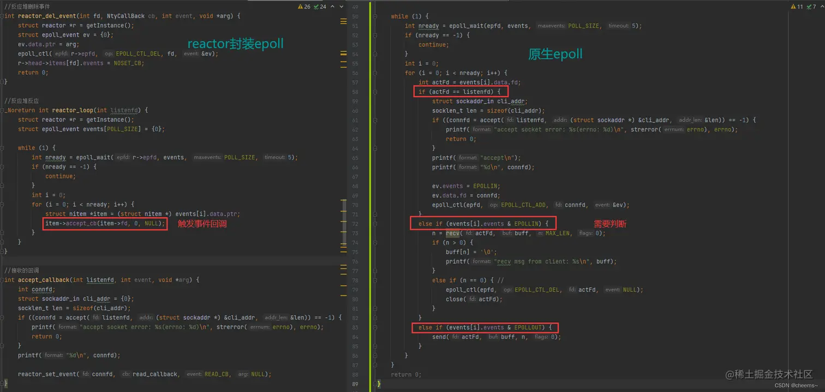Click the left editor's green typo checkmark icon
This screenshot has width=825, height=392.
[x=316, y=7]
